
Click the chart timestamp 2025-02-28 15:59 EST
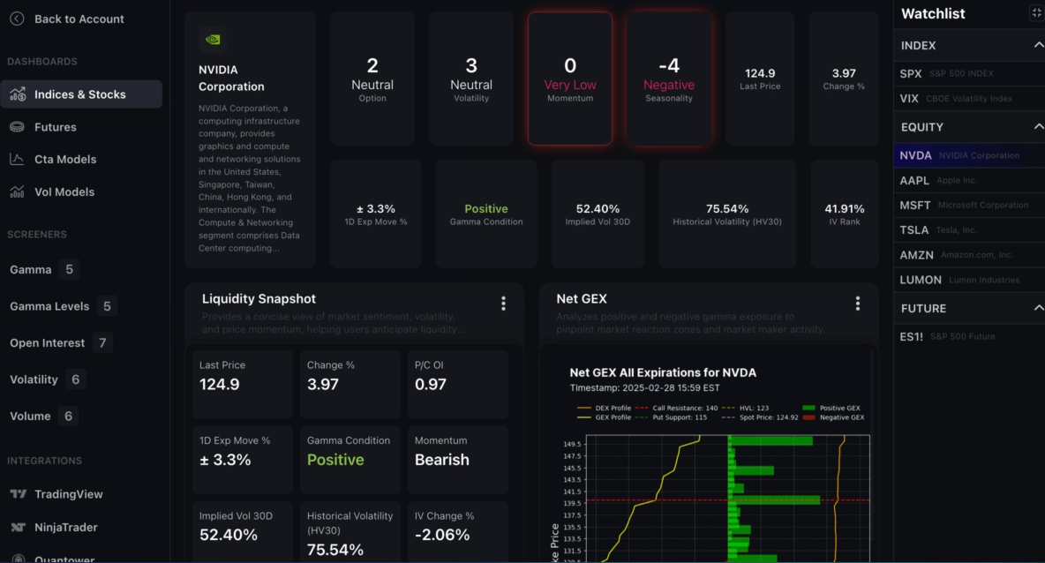pyautogui.click(x=644, y=387)
